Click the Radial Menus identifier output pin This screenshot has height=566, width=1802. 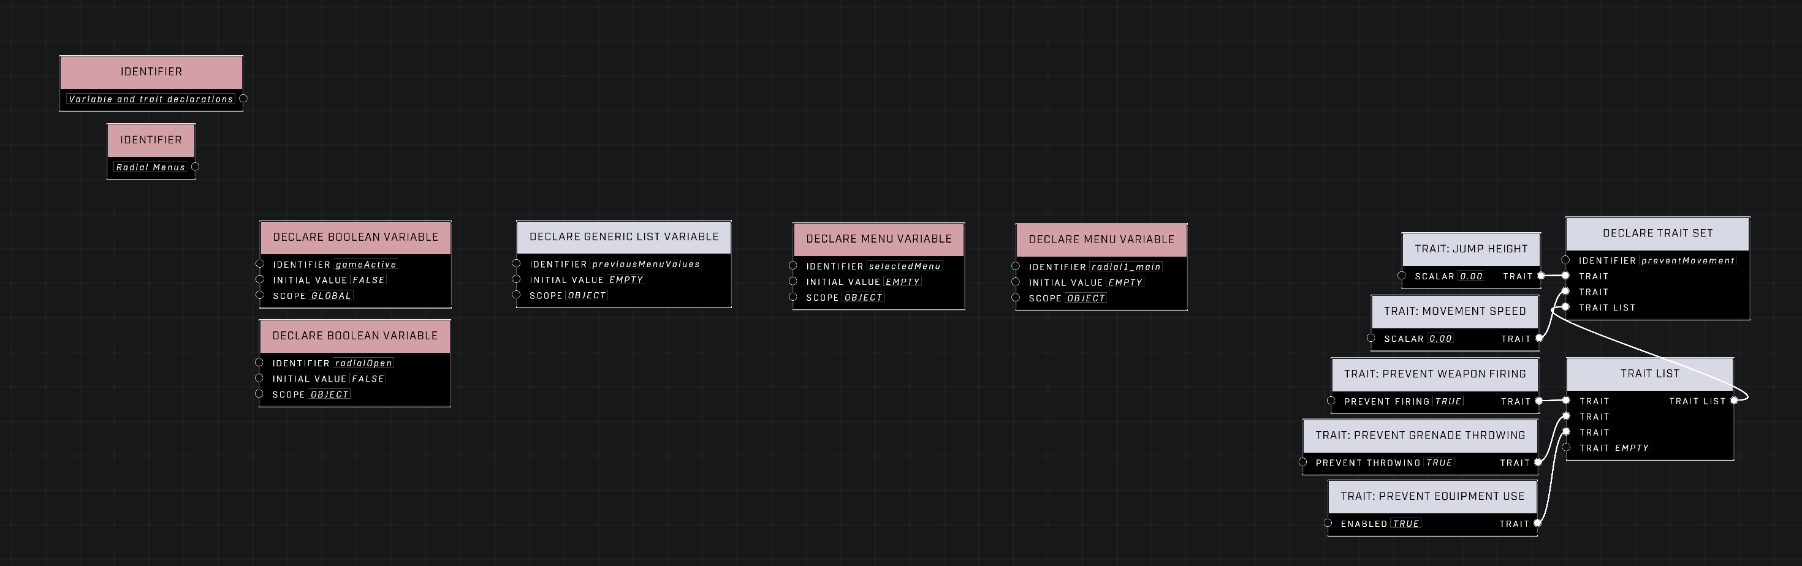click(x=195, y=167)
